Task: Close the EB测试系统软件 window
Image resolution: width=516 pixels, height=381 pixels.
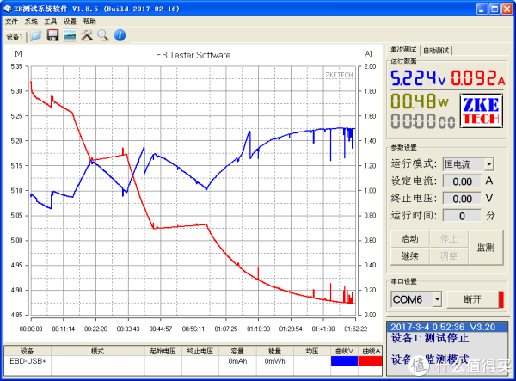Action: (x=507, y=9)
